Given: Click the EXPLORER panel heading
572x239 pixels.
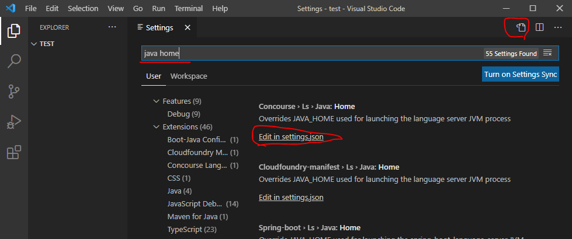Looking at the screenshot, I should (54, 27).
